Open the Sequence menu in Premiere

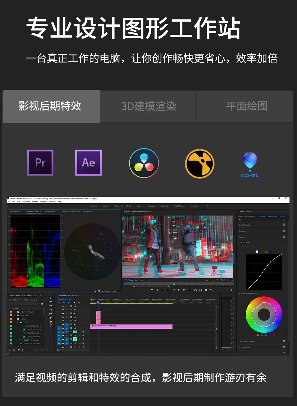click(x=26, y=202)
